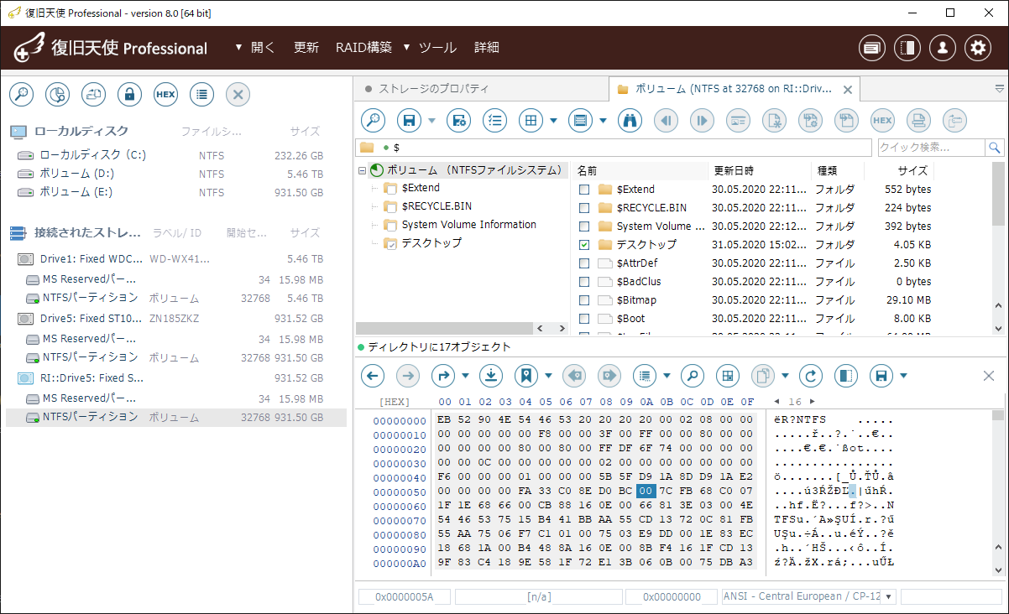Click the reload circular arrow in hex toolbar
1009x614 pixels.
[x=811, y=375]
